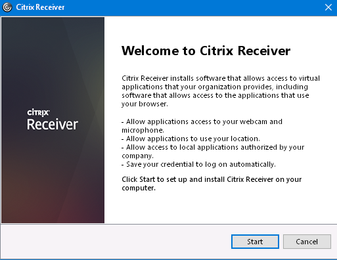The width and height of the screenshot is (337, 260).
Task: Click the Citrix Receiver logo banner image
Action: click(53, 120)
